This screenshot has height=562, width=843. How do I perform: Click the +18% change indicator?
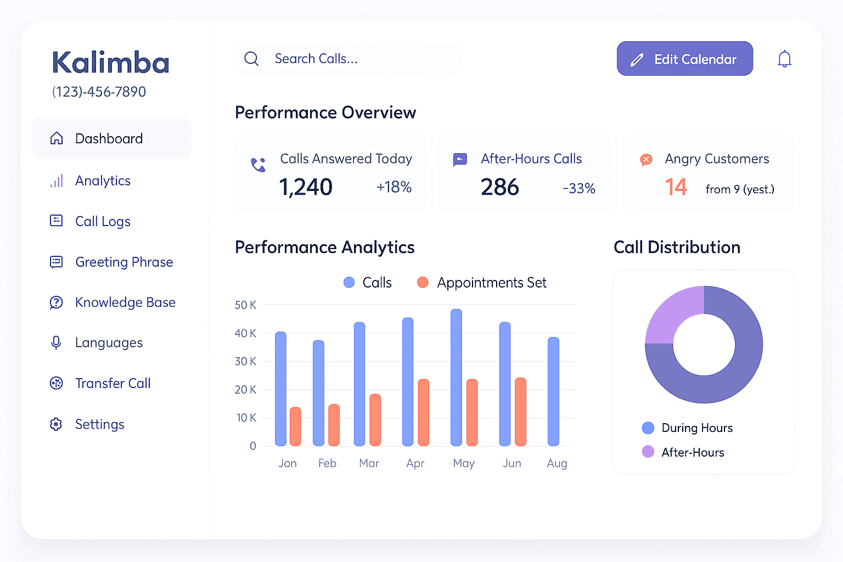tap(394, 187)
